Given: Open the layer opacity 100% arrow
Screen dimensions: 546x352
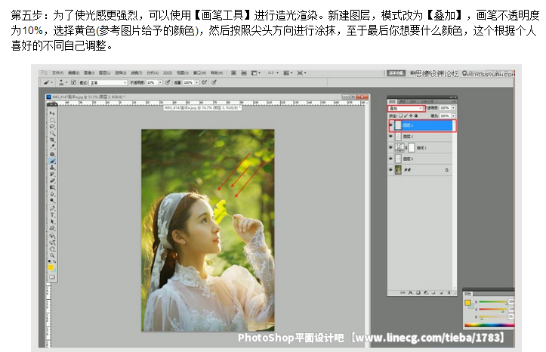Looking at the screenshot, I should [x=453, y=108].
